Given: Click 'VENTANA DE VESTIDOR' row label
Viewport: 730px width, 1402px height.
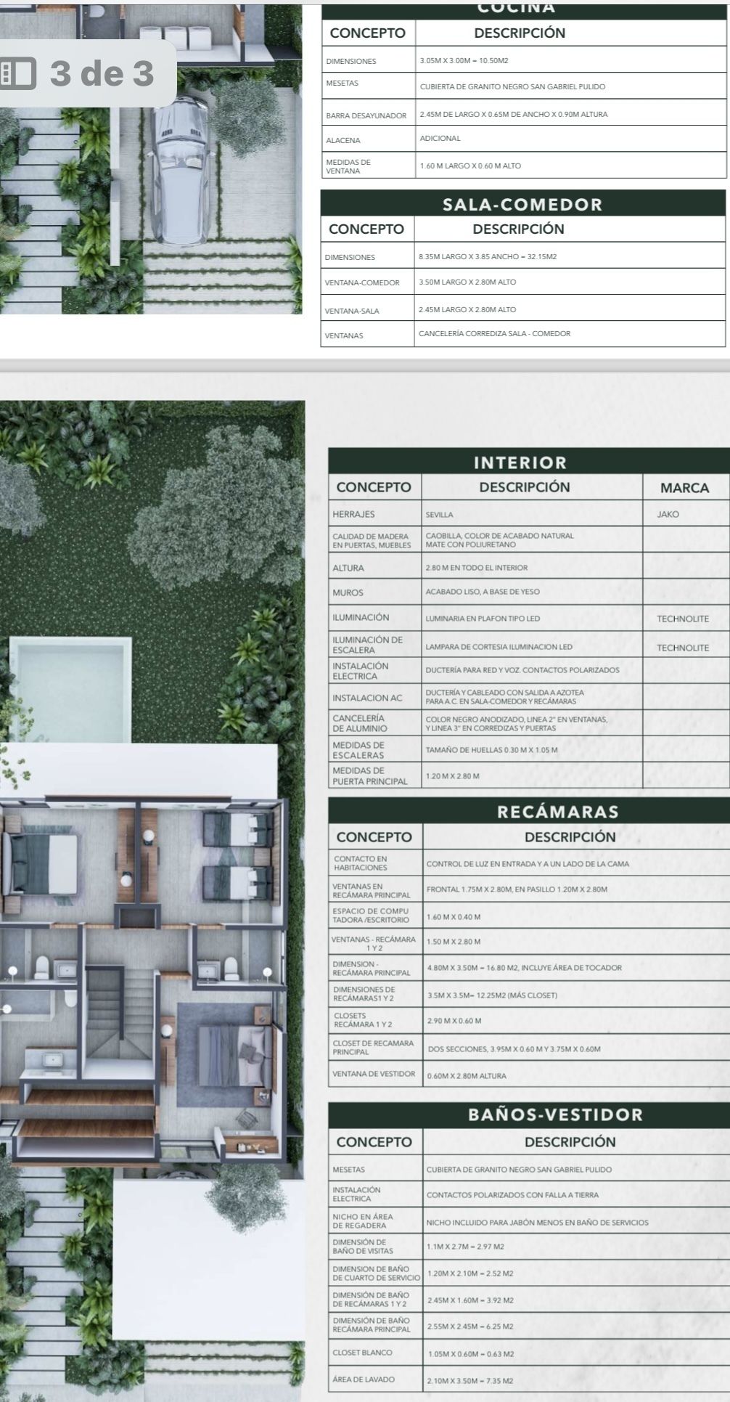Looking at the screenshot, I should [x=374, y=1074].
